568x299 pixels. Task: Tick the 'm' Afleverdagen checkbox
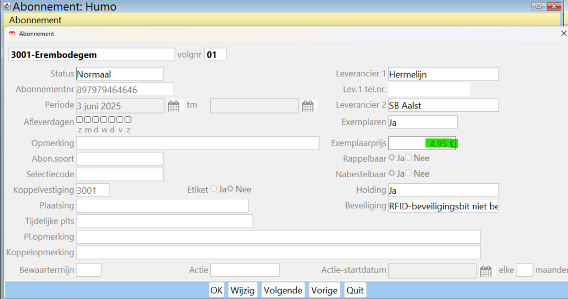pyautogui.click(x=88, y=120)
